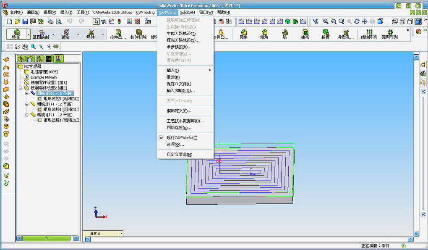Screen dimensions: 428x250
Task: Click the Select arrow cursor tool
Action: click(96, 21)
